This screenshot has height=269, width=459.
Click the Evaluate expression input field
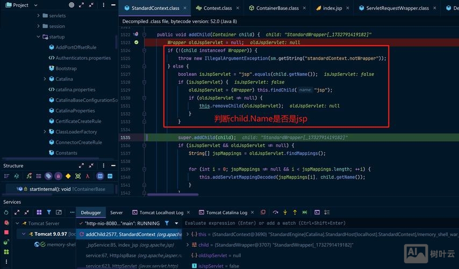click(317, 223)
